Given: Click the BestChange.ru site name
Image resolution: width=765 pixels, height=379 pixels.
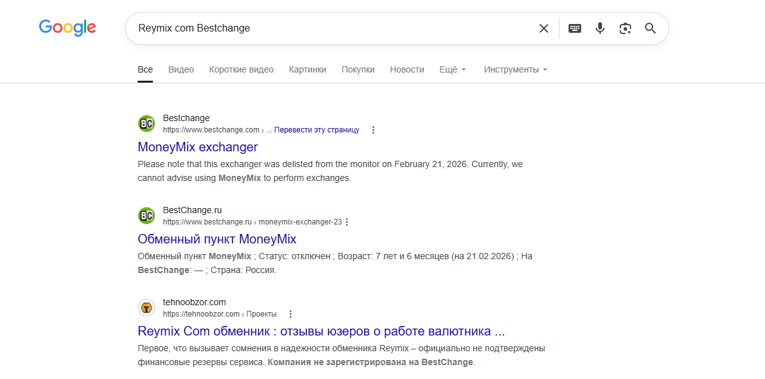Looking at the screenshot, I should click(193, 210).
